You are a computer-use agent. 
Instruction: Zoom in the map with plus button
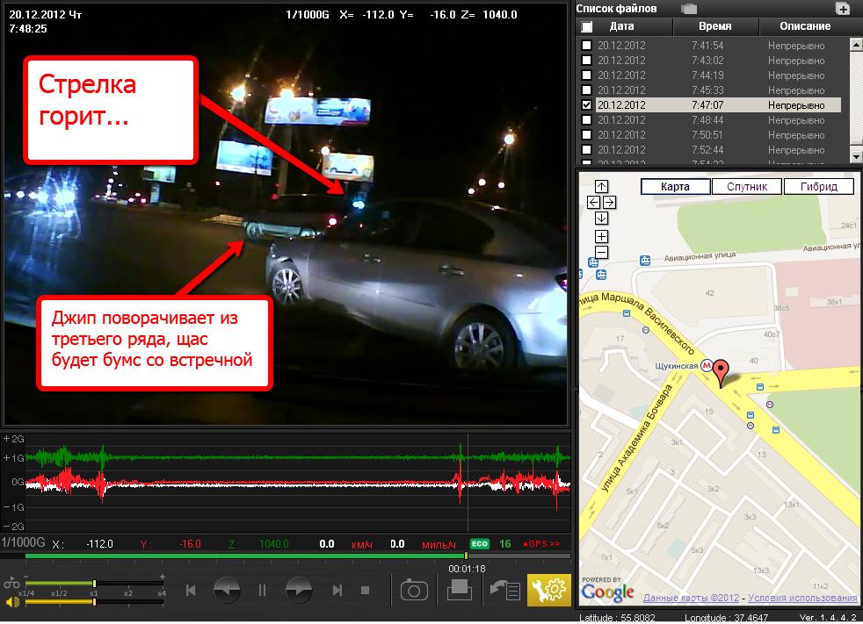click(601, 236)
